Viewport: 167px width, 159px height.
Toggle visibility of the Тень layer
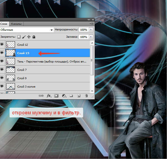click(2, 61)
